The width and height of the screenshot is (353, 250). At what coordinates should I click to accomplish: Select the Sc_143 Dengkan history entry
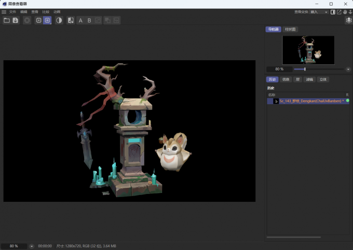[x=308, y=101]
